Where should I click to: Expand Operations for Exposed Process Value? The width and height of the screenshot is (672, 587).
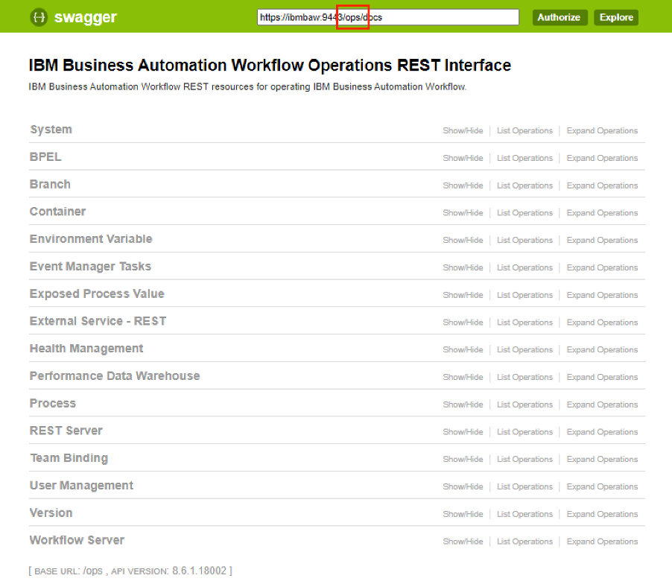pyautogui.click(x=602, y=295)
